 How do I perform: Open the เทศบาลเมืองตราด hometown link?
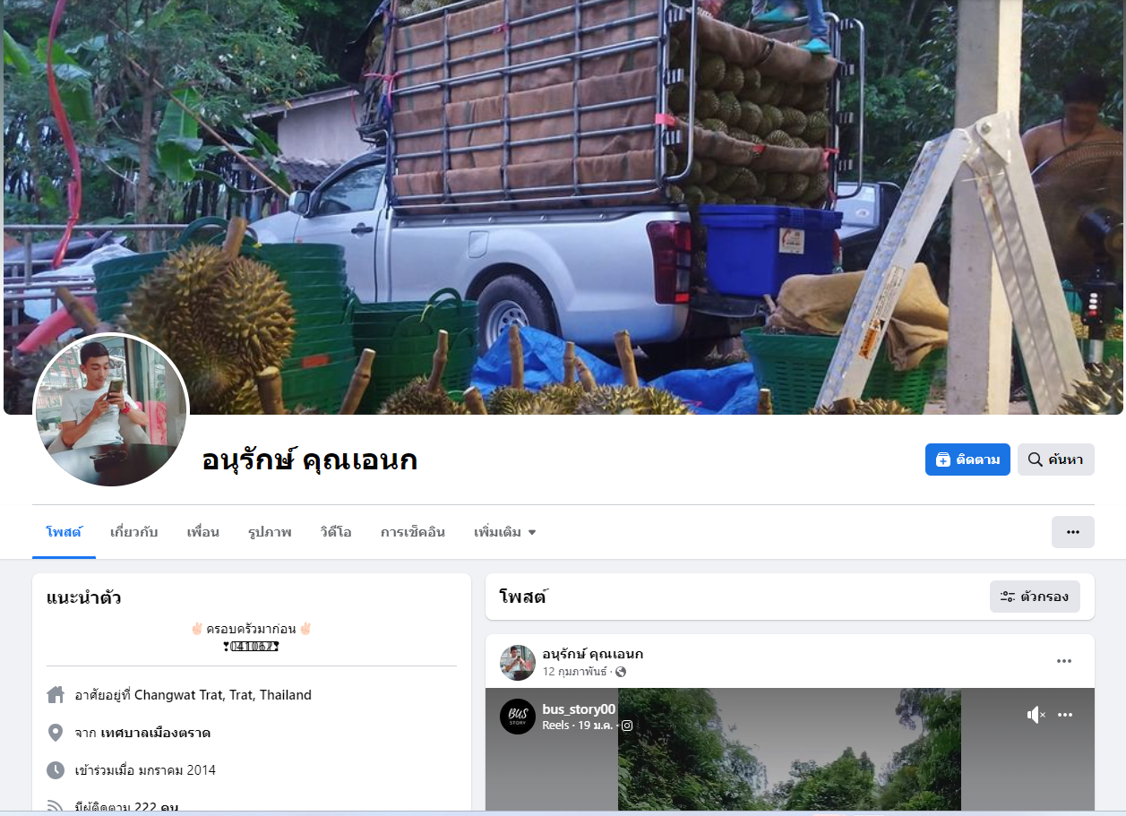click(x=156, y=733)
